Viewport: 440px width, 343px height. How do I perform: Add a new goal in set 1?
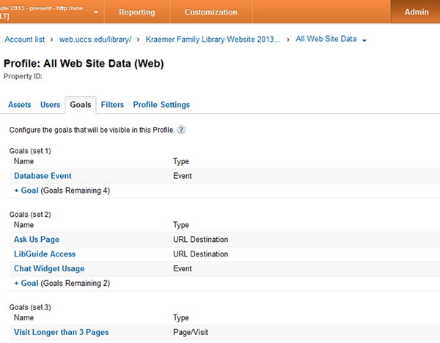(26, 191)
